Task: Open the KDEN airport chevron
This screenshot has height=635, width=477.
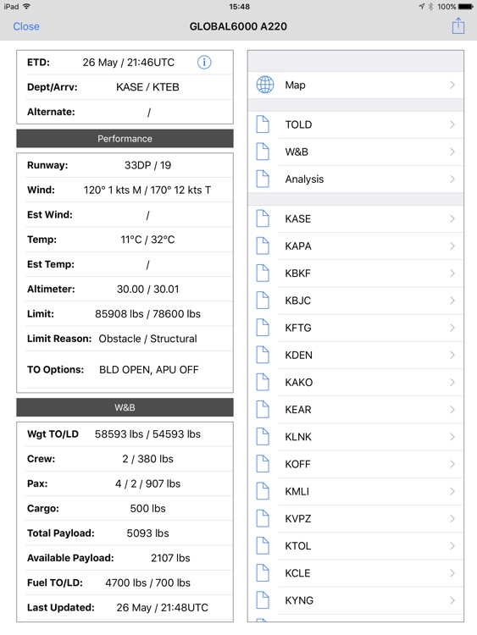Action: 452,355
